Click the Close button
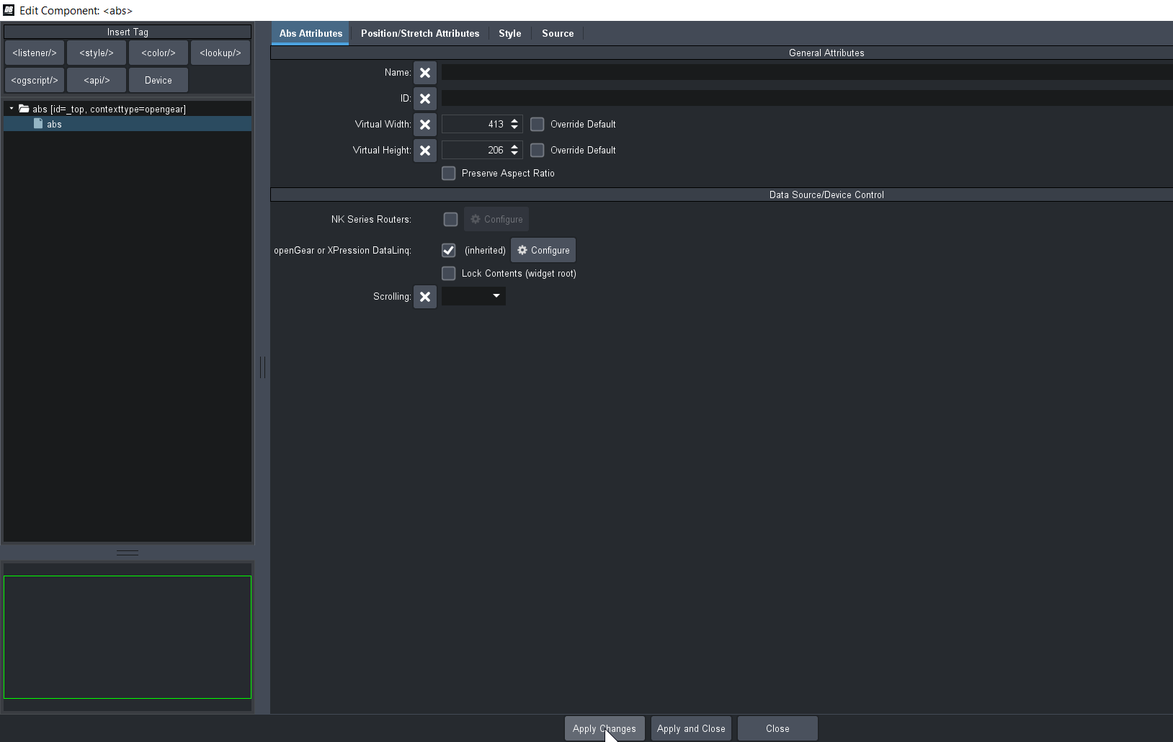1173x742 pixels. 777,729
